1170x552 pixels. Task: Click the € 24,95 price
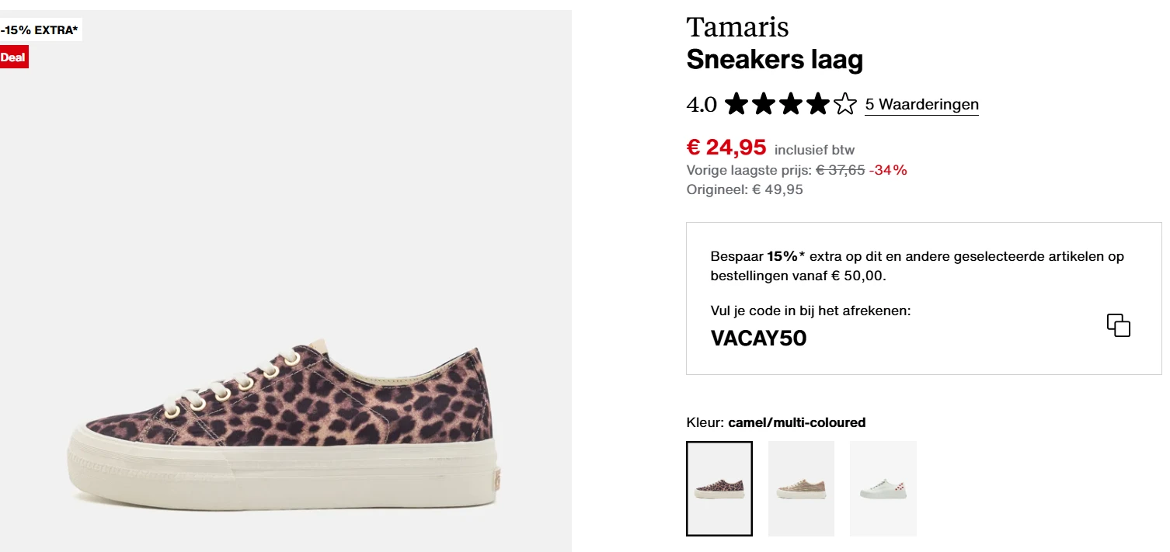pos(726,147)
